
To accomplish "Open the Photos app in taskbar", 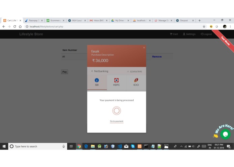I will pyautogui.click(x=166, y=146).
